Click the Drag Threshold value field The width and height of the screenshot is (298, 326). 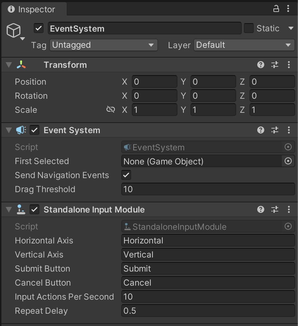coord(208,189)
